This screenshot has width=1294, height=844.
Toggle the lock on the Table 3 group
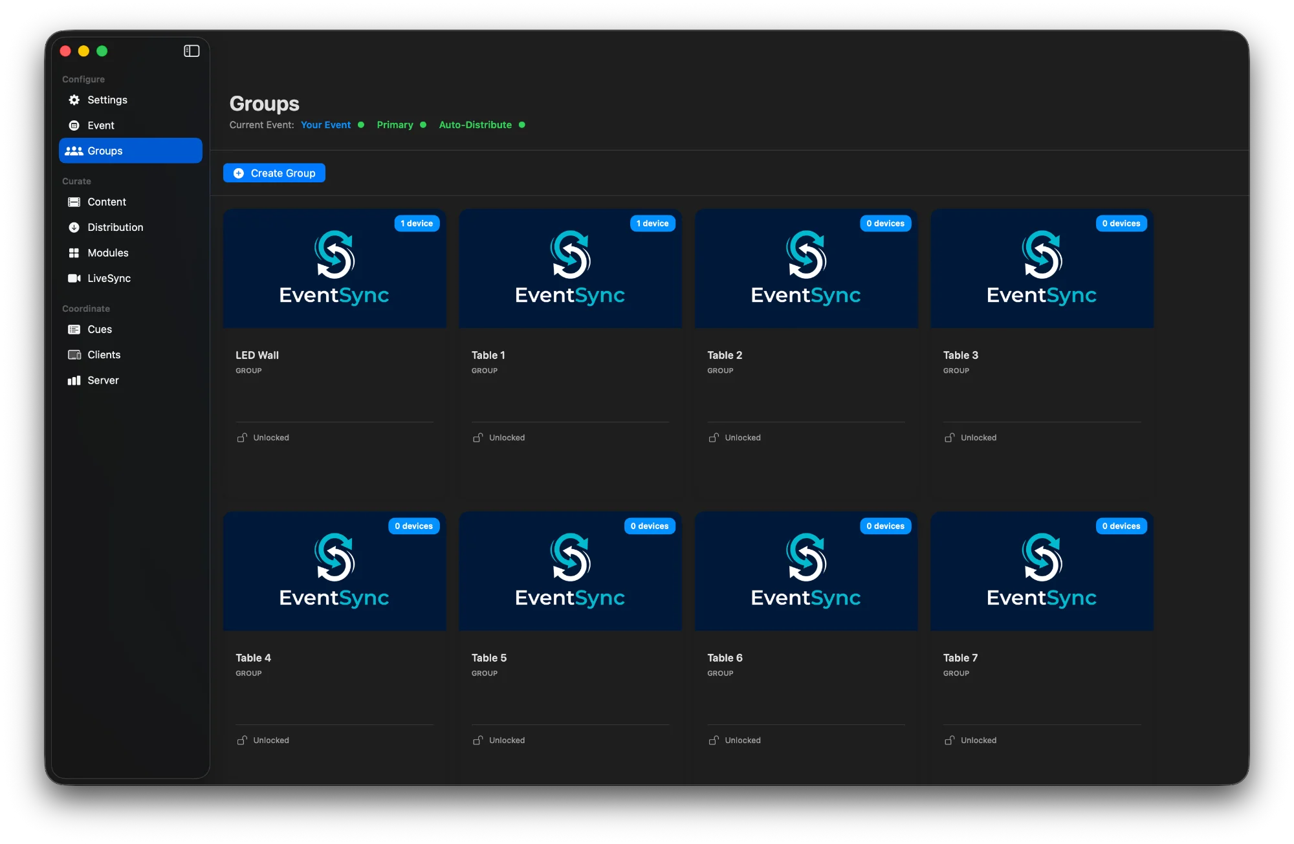949,437
